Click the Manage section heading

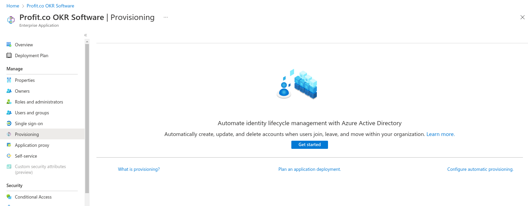coord(15,69)
